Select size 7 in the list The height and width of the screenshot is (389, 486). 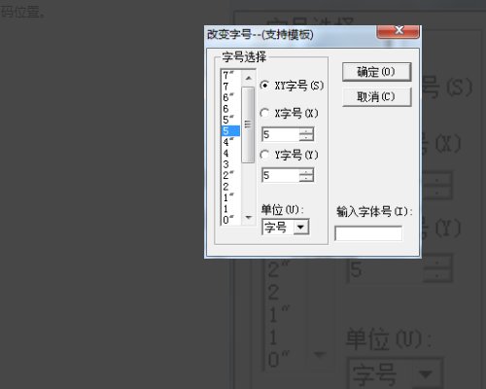tap(230, 87)
